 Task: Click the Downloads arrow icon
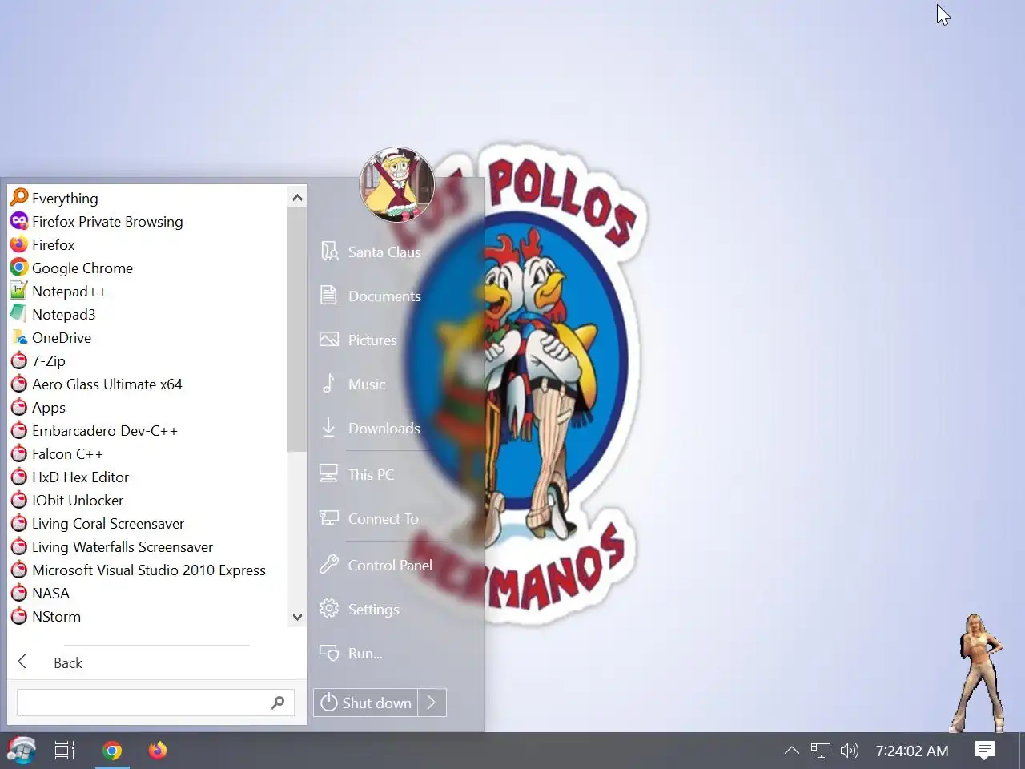[328, 428]
